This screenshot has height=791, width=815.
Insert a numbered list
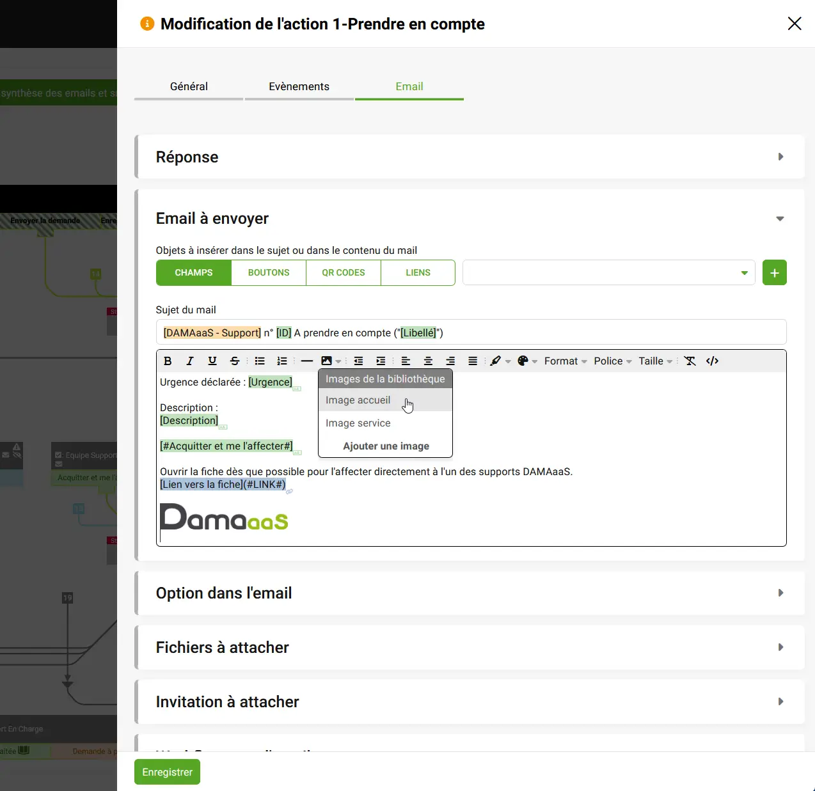click(x=282, y=361)
